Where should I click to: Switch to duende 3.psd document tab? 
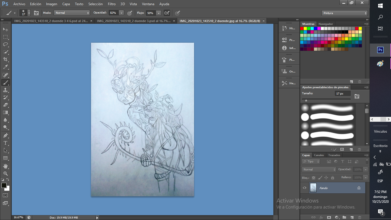point(134,21)
